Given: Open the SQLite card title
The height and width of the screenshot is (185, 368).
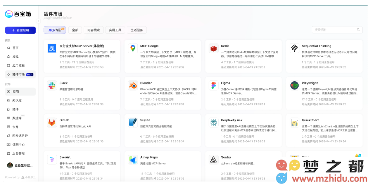Looking at the screenshot, I should (x=145, y=120).
